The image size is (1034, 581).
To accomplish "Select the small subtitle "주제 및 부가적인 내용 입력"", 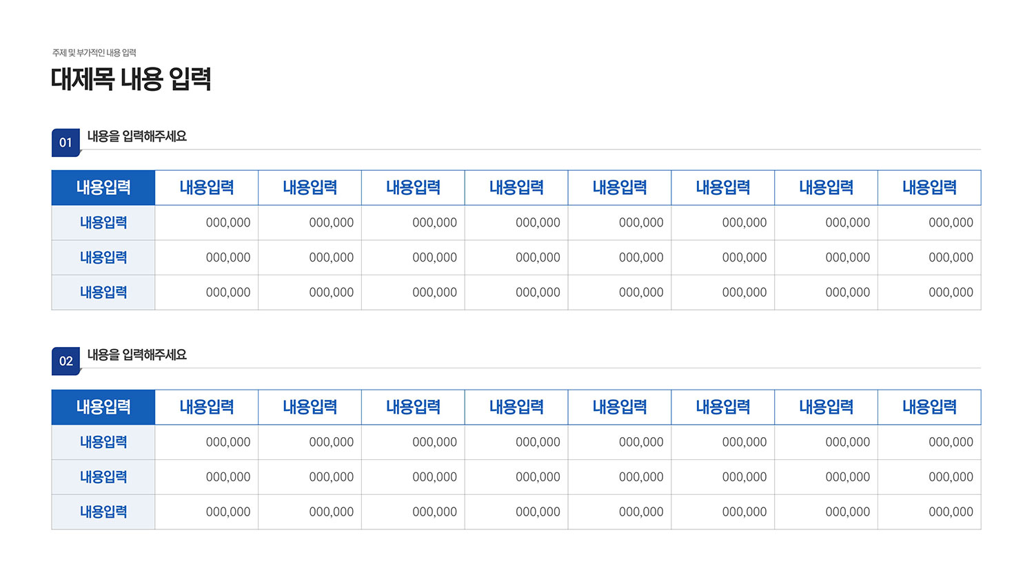I will (94, 53).
